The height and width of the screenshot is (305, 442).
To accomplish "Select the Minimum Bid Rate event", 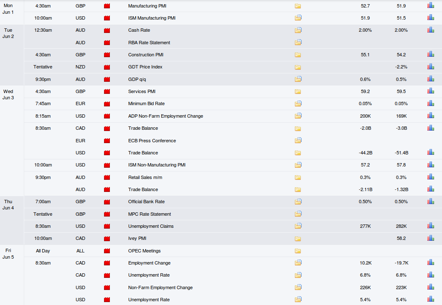I will (x=146, y=103).
